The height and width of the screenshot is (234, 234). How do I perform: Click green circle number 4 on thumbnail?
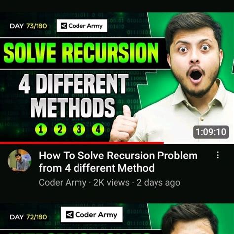click(x=98, y=130)
